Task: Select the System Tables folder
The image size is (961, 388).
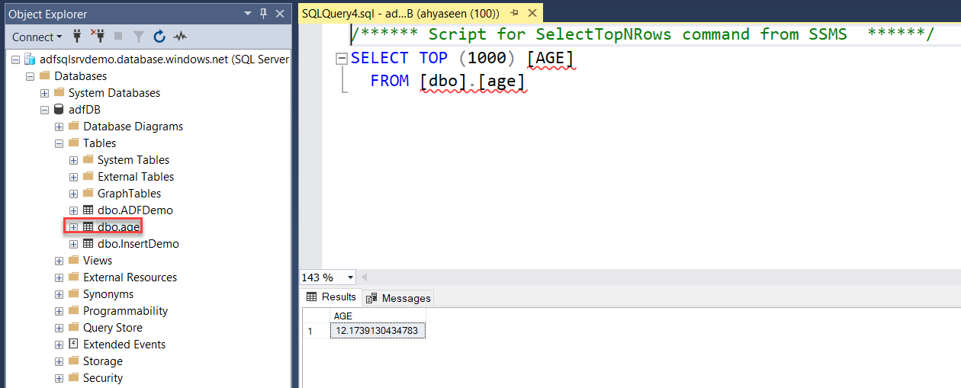Action: tap(133, 160)
